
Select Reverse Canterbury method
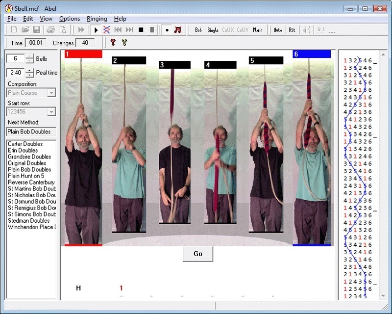tap(31, 183)
